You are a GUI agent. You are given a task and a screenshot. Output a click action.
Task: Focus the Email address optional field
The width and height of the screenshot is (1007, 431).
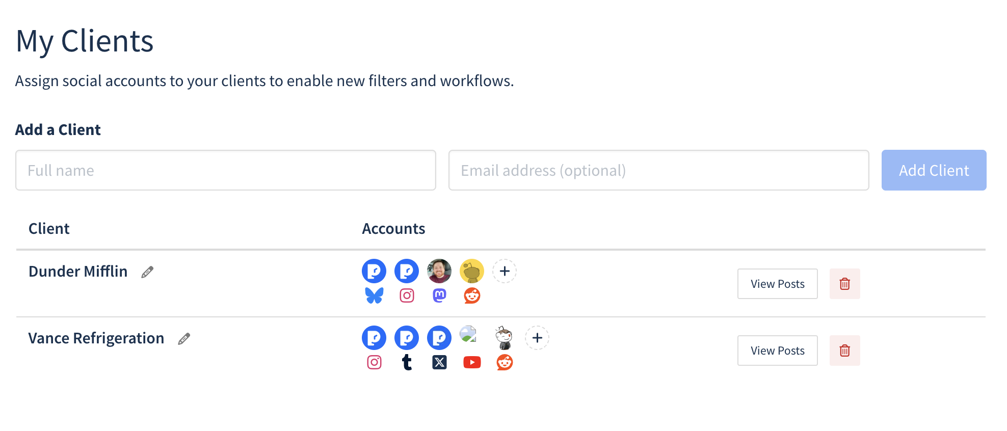658,170
